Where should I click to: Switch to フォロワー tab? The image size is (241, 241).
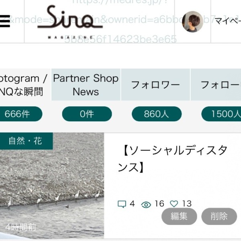click(x=155, y=85)
